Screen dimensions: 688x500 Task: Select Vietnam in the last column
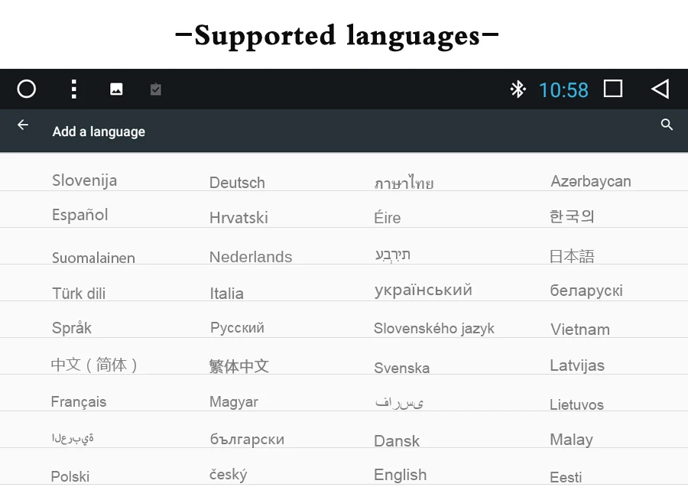(580, 330)
